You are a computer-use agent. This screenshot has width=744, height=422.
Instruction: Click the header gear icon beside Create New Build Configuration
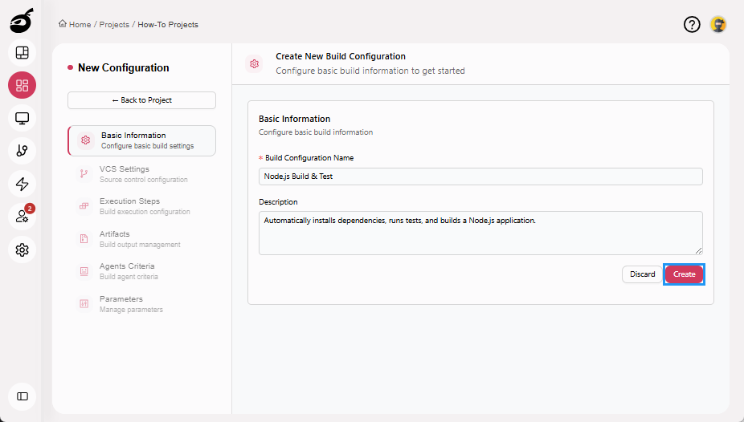click(x=255, y=63)
